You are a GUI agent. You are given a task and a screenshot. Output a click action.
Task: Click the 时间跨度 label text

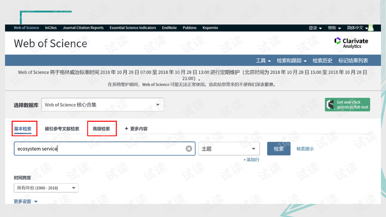(x=23, y=178)
